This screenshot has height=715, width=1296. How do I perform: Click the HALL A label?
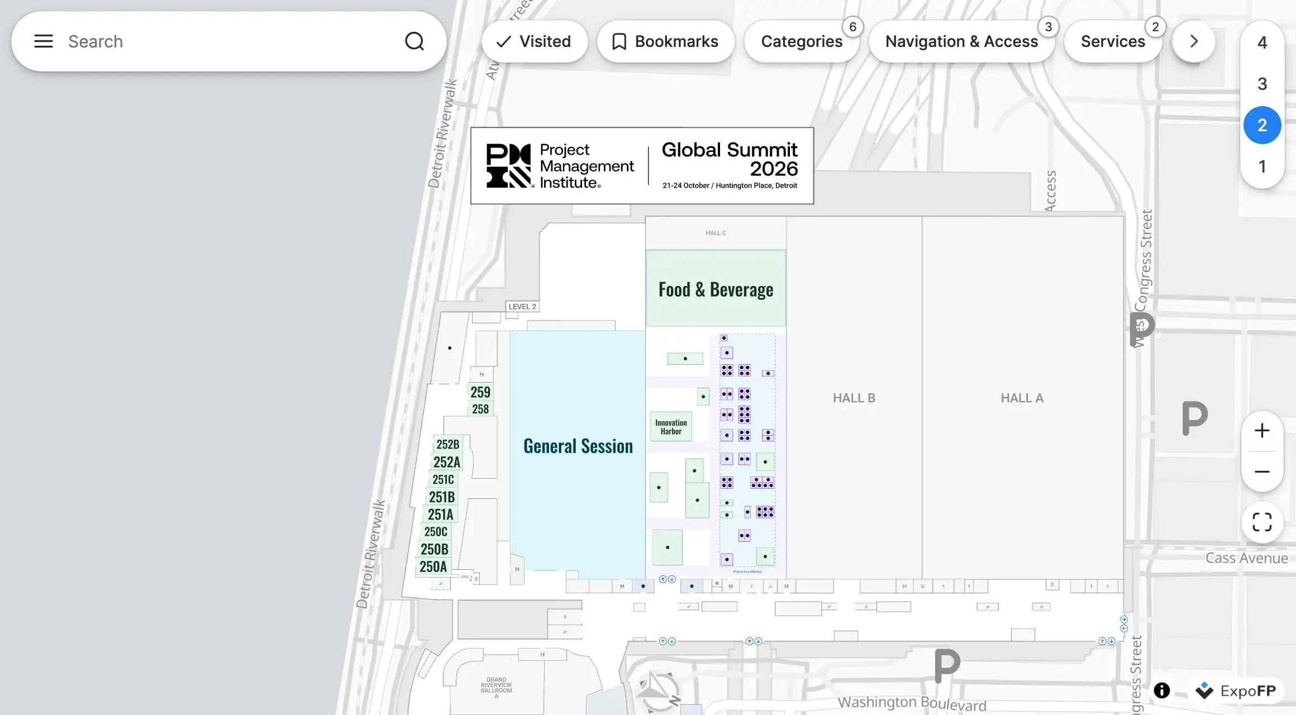(x=1022, y=398)
